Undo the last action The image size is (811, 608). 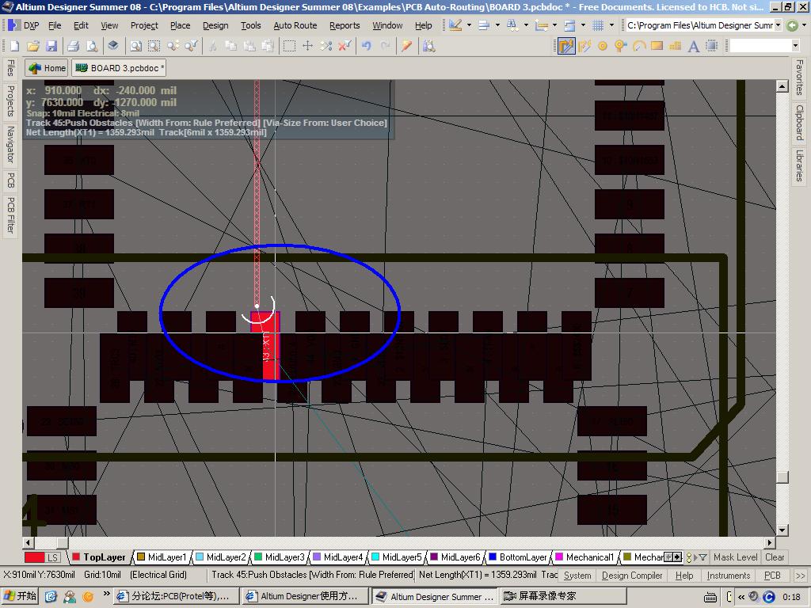366,46
